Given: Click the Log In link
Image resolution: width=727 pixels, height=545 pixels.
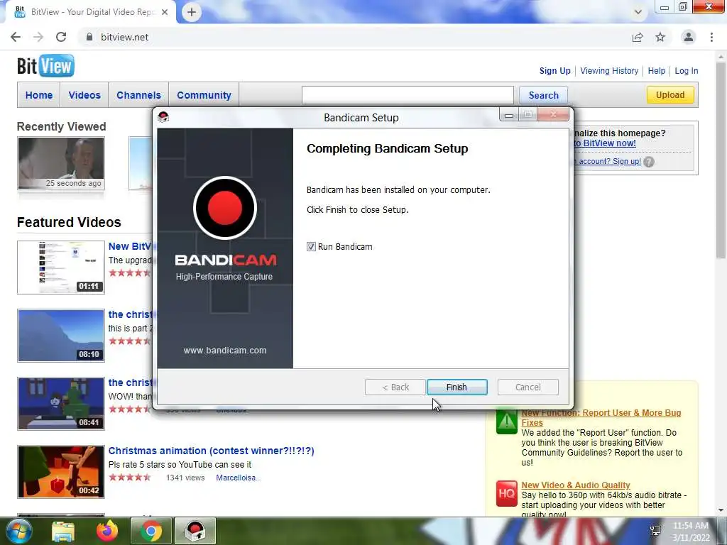Looking at the screenshot, I should 687,71.
